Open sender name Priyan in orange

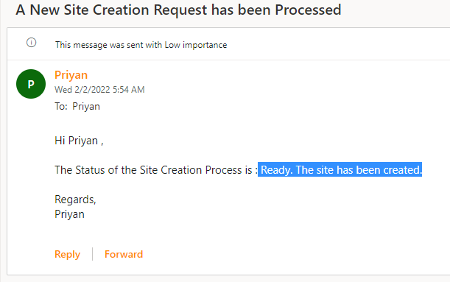pos(71,75)
